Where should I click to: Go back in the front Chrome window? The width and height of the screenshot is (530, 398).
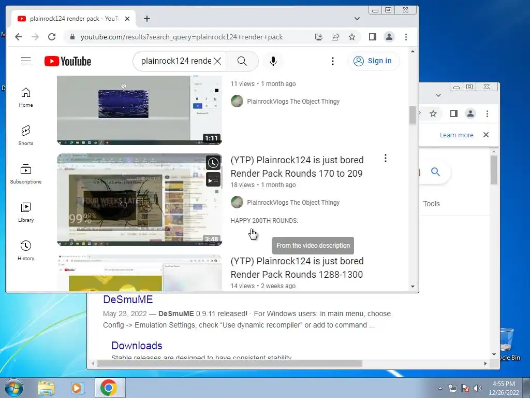(19, 37)
